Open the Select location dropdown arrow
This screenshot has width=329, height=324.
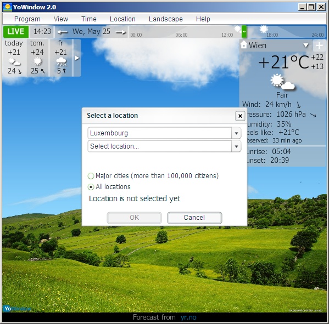coord(236,146)
